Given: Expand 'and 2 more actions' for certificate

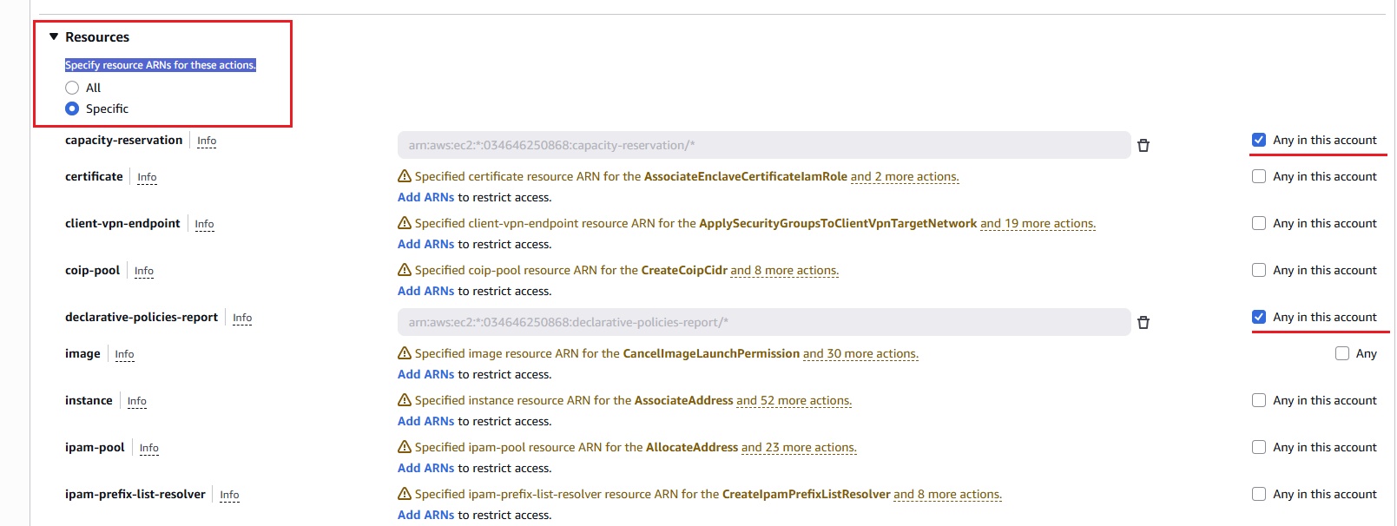Looking at the screenshot, I should [x=904, y=176].
